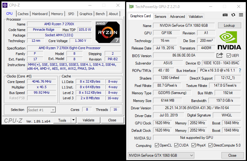Viewport: 247px width, 161px height.
Task: Toggle the OpenCL checkbox
Action: click(157, 145)
